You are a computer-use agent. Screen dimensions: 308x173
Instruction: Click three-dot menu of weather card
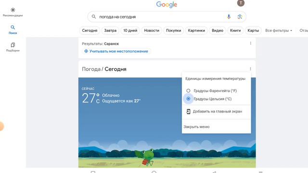tap(250, 69)
